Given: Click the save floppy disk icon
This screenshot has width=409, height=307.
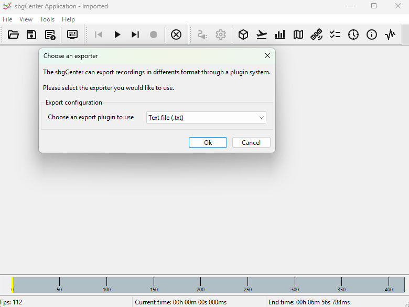Looking at the screenshot, I should 31,35.
